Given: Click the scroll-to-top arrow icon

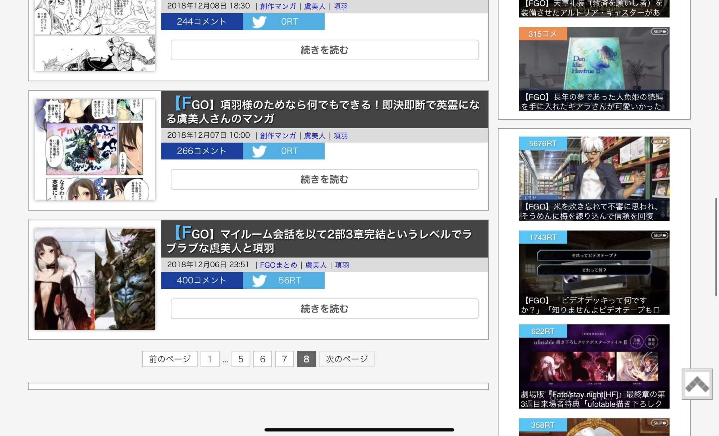Looking at the screenshot, I should [x=697, y=384].
